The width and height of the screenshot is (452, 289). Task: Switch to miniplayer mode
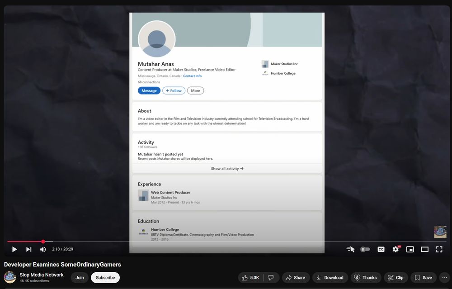[x=410, y=249]
